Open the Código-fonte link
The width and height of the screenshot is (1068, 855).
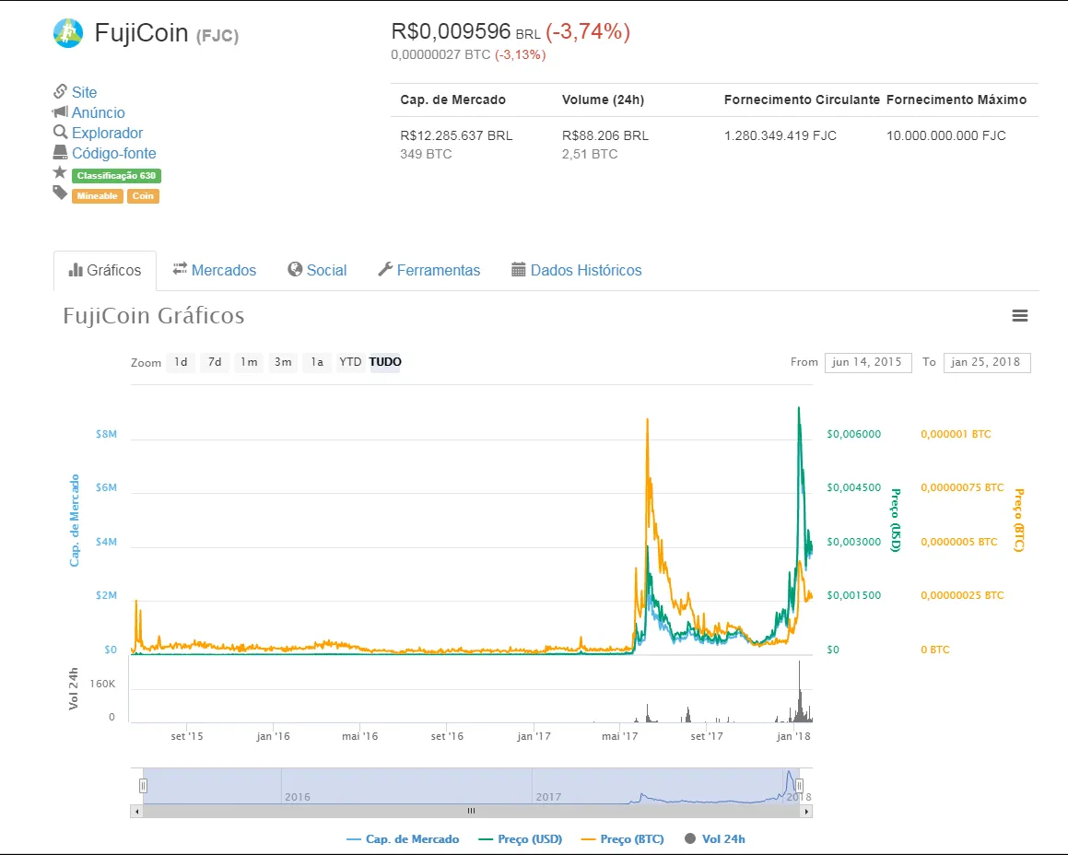click(x=113, y=153)
